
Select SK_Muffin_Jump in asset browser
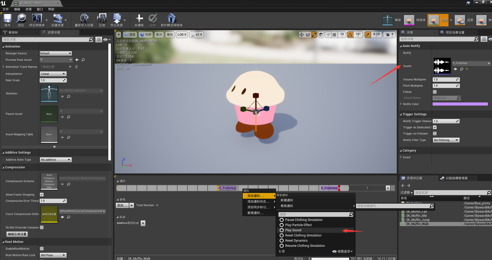coord(418,220)
